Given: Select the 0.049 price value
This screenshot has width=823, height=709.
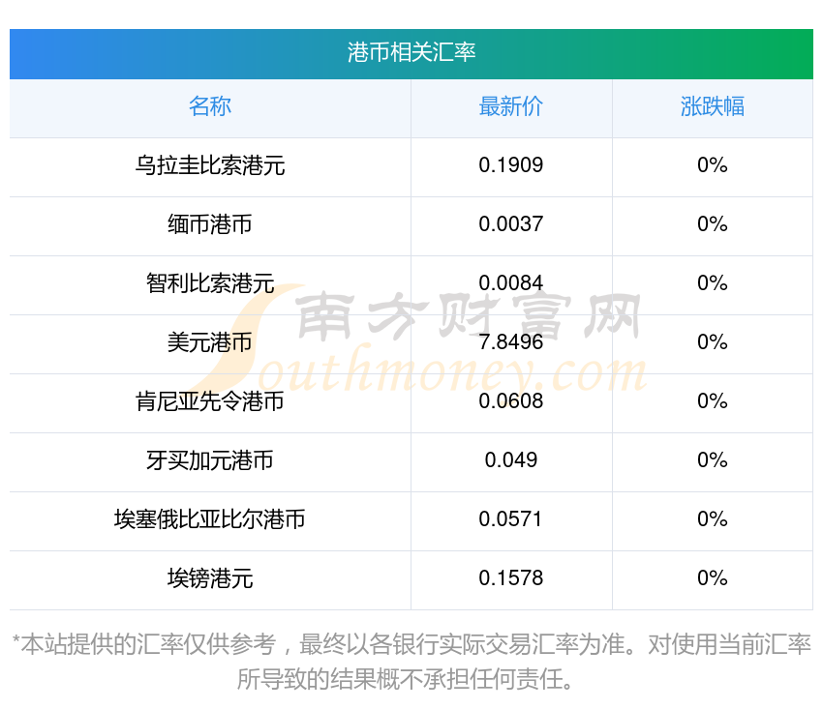Looking at the screenshot, I should tap(510, 460).
